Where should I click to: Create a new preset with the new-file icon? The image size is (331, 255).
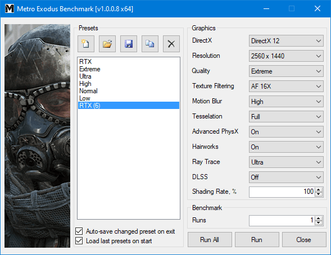tap(86, 44)
